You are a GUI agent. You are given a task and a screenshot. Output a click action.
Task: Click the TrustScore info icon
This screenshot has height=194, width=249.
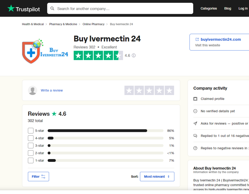pos(134,55)
